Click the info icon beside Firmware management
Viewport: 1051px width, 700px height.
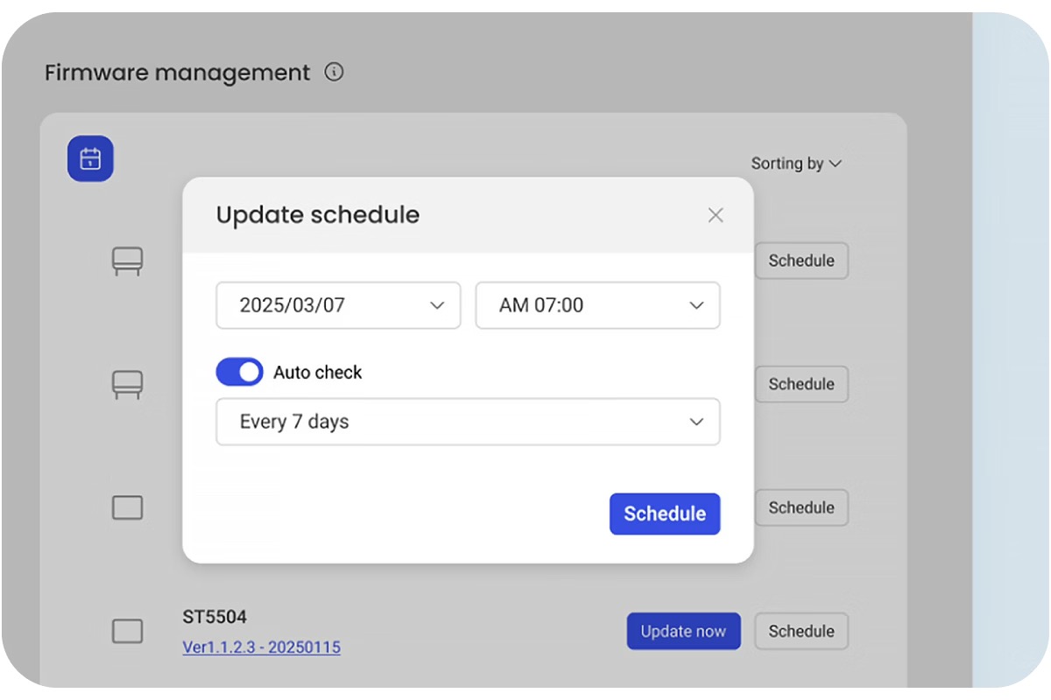click(x=334, y=72)
